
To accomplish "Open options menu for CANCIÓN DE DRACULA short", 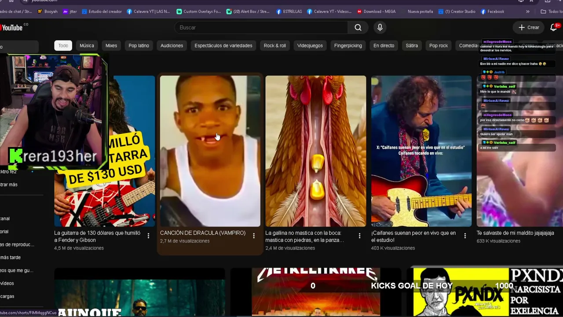I will (254, 236).
